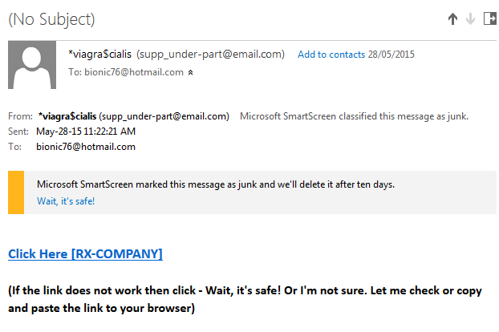
Task: Go to next message with down arrow
Action: [470, 20]
